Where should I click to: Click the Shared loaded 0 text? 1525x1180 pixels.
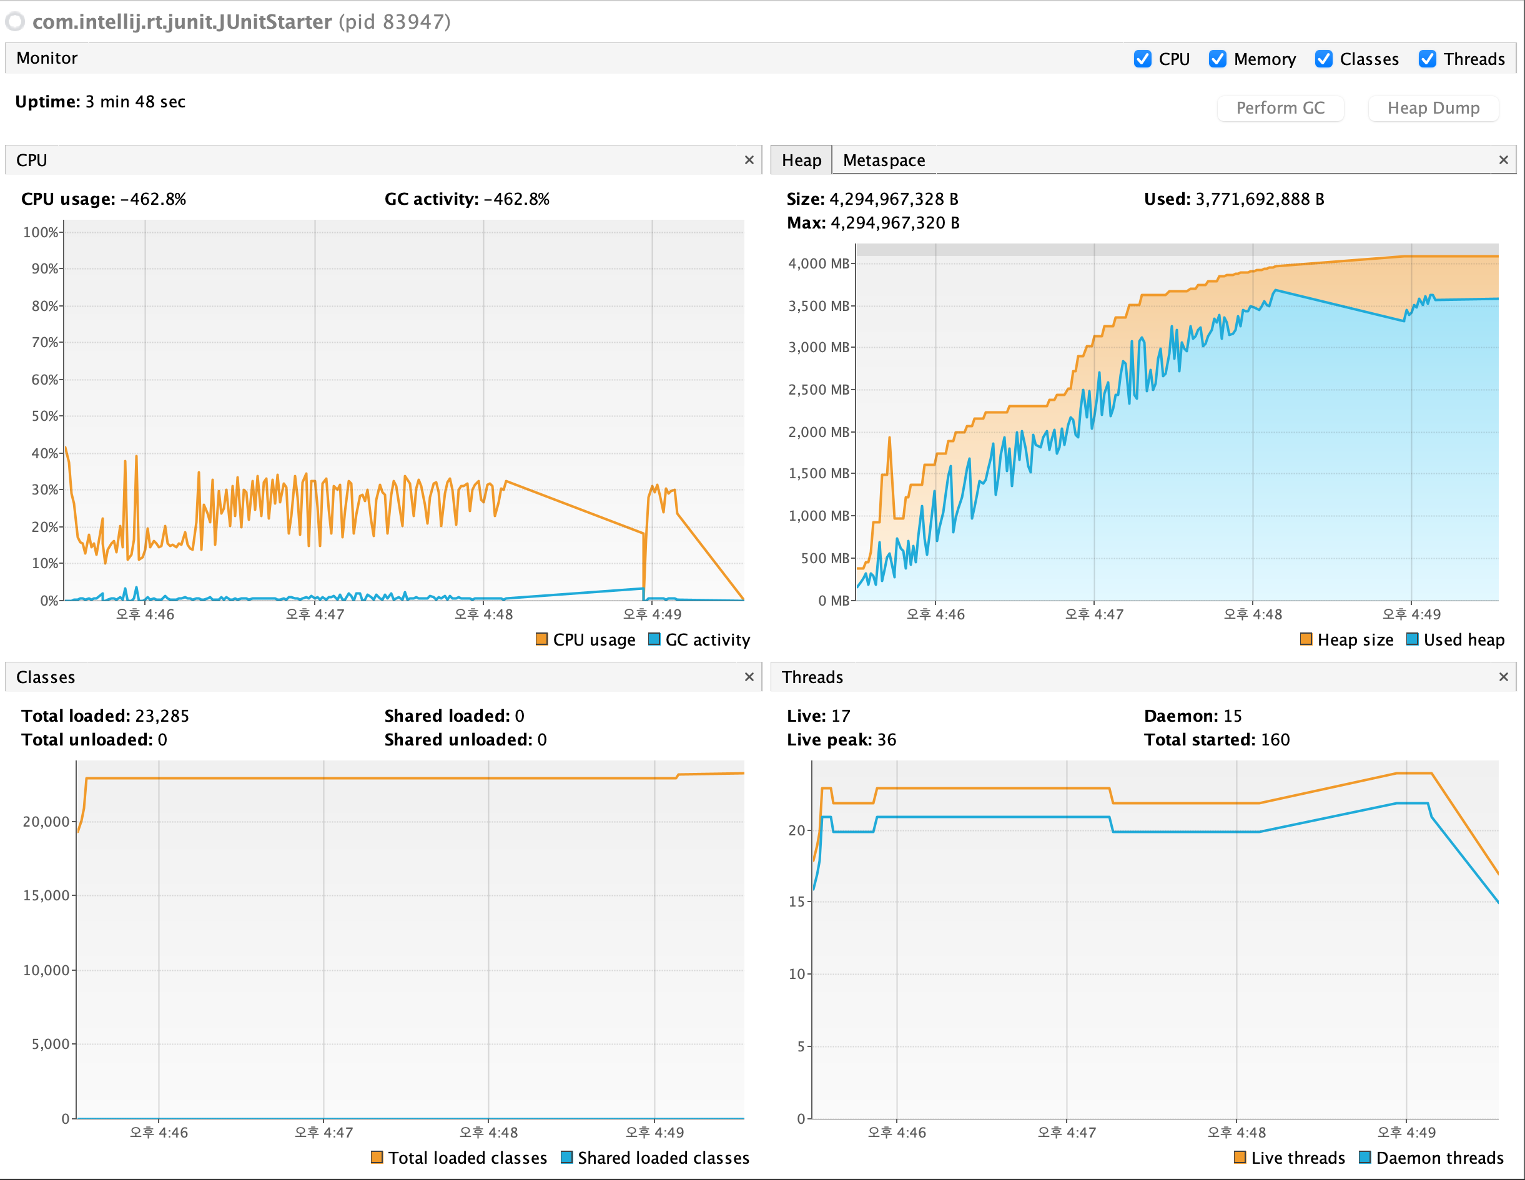pos(454,715)
